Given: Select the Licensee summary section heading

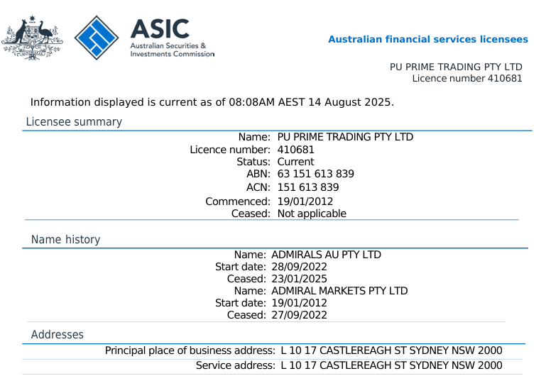Looking at the screenshot, I should click(74, 122).
